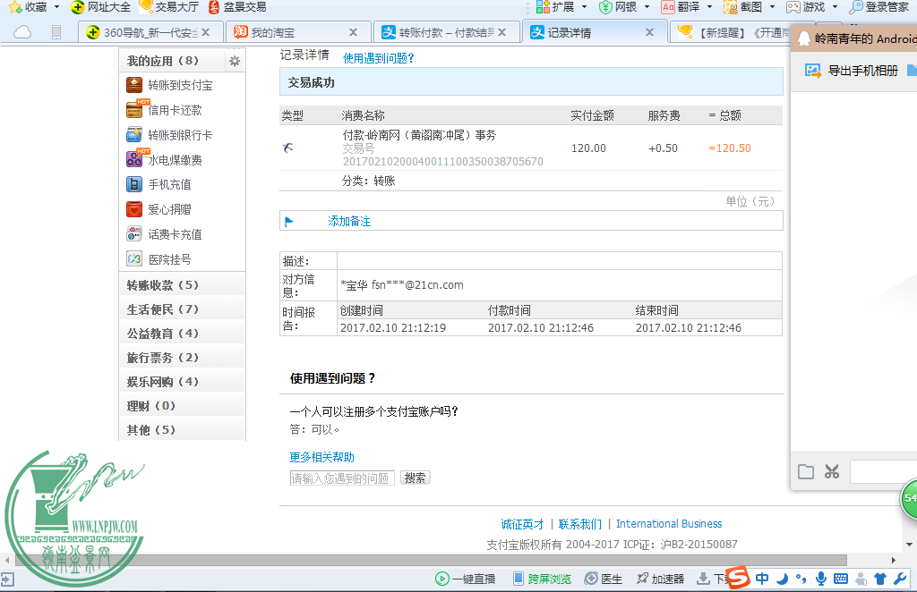This screenshot has width=917, height=592.
Task: Toggle Sogou punctuation mode icon
Action: 801,579
